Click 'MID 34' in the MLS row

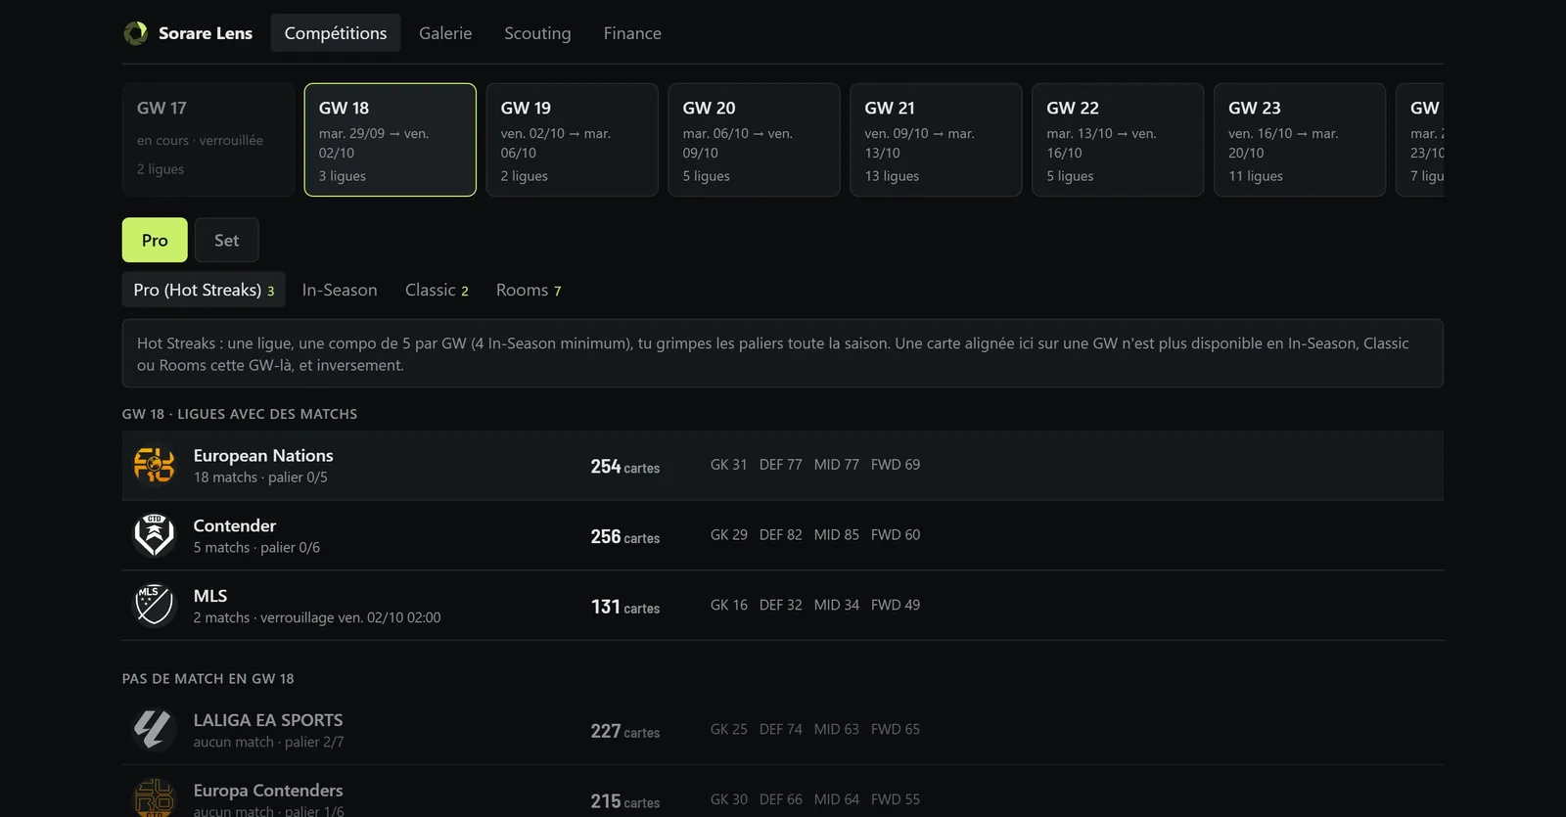tap(837, 606)
